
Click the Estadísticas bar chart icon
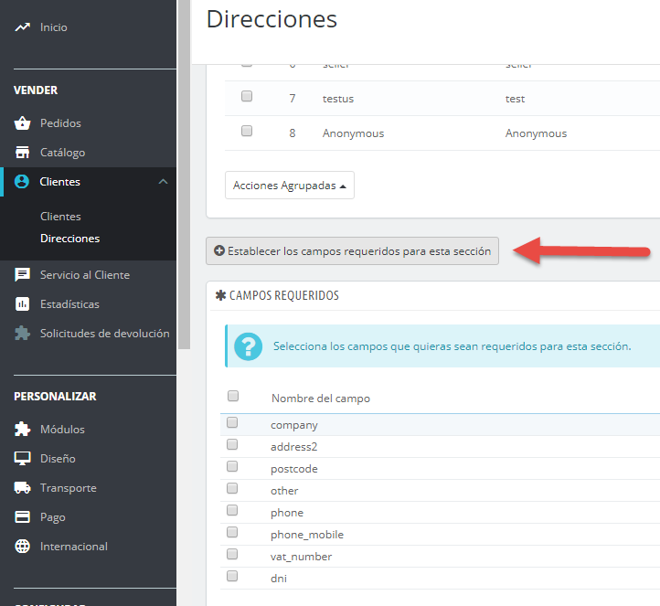pyautogui.click(x=22, y=303)
